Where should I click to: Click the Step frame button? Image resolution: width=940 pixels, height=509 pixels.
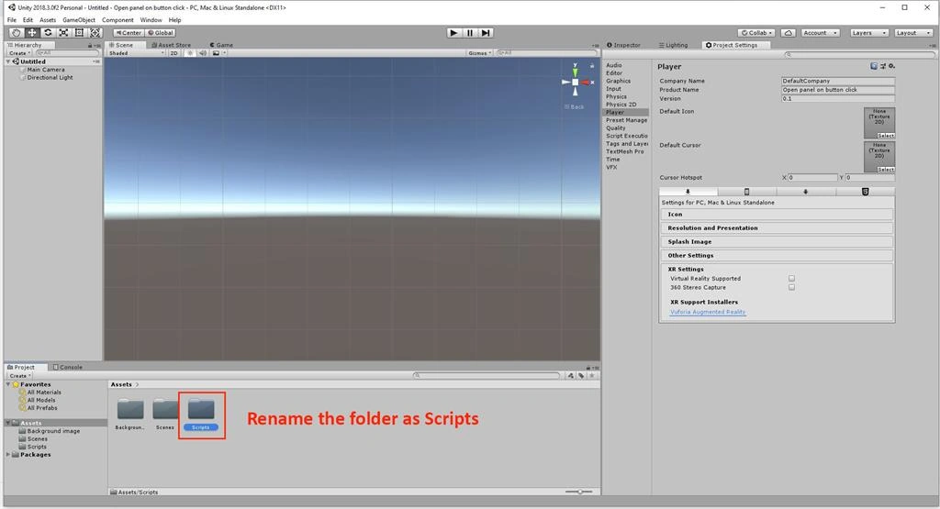486,33
